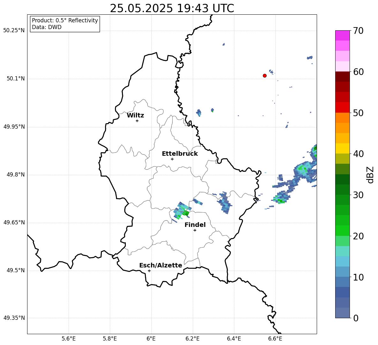Screen dimensions: 378x345
Task: Click the magenta top colorbar segment
Action: tap(342, 35)
